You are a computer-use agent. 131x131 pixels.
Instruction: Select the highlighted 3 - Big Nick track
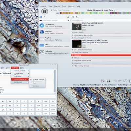click(101, 55)
